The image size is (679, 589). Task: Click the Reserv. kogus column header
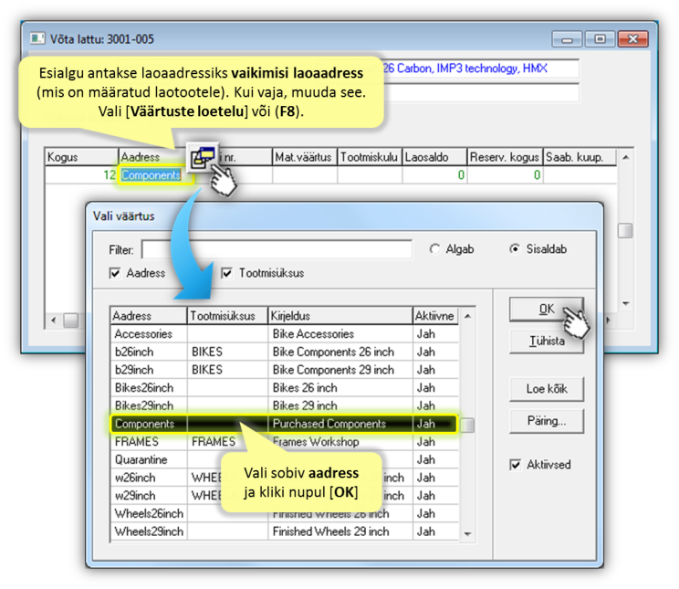coord(505,157)
